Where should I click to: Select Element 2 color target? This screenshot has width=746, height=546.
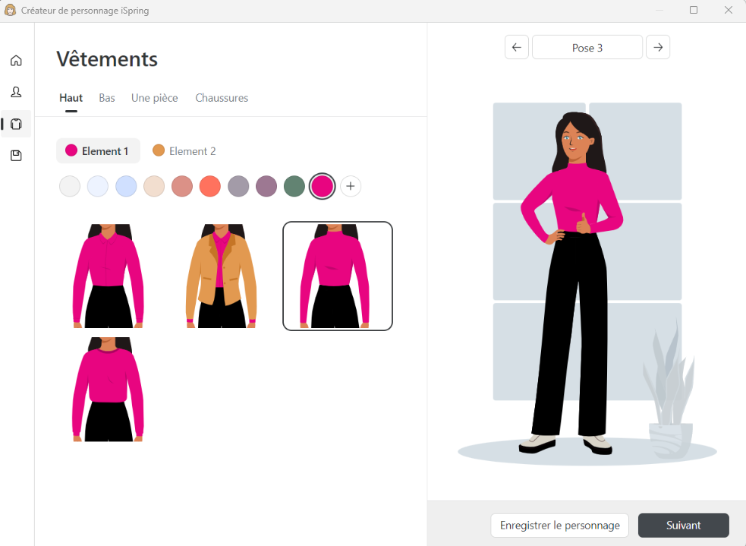coord(184,151)
